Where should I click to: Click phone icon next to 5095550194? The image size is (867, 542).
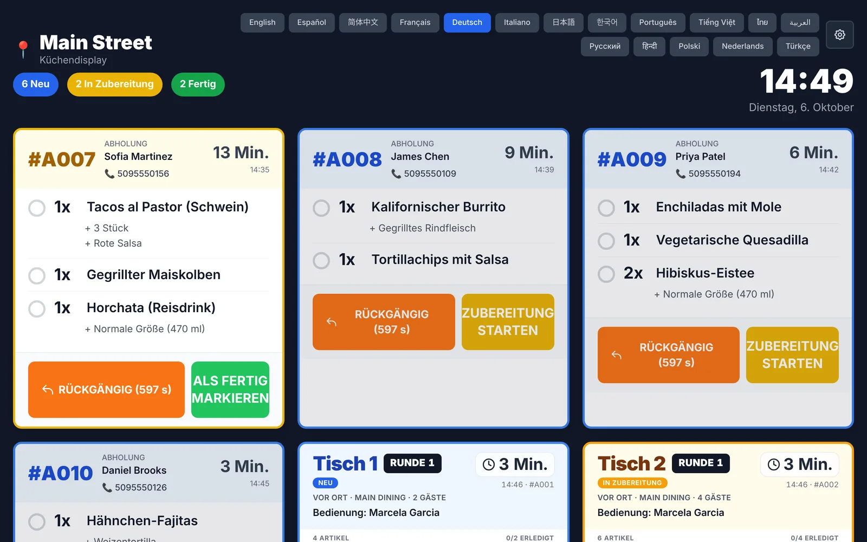pyautogui.click(x=681, y=173)
